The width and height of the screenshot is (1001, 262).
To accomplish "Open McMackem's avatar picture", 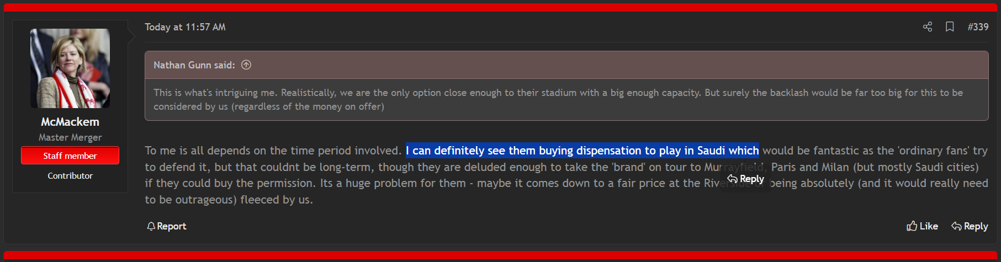I will (70, 68).
